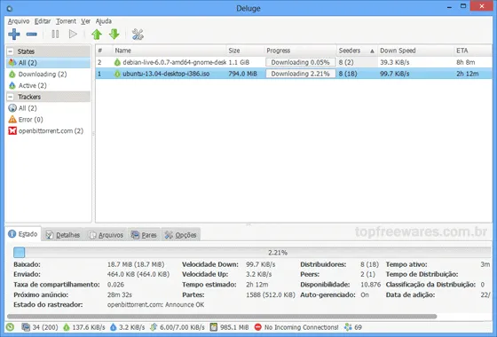Click download speed 137.6 KiB/s status item
The height and width of the screenshot is (337, 497).
[x=83, y=327]
